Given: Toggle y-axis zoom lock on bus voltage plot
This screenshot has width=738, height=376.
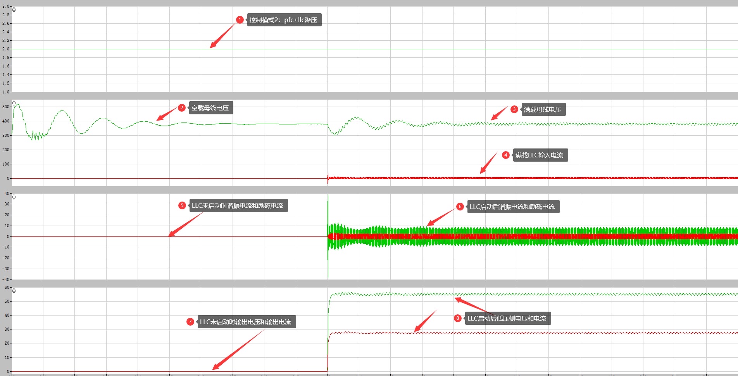Looking at the screenshot, I should [14, 103].
